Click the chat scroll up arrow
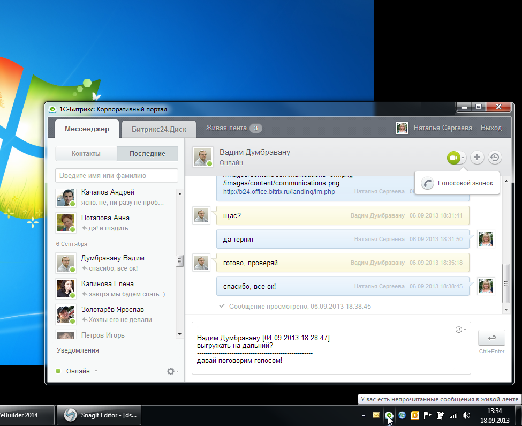 [506, 181]
